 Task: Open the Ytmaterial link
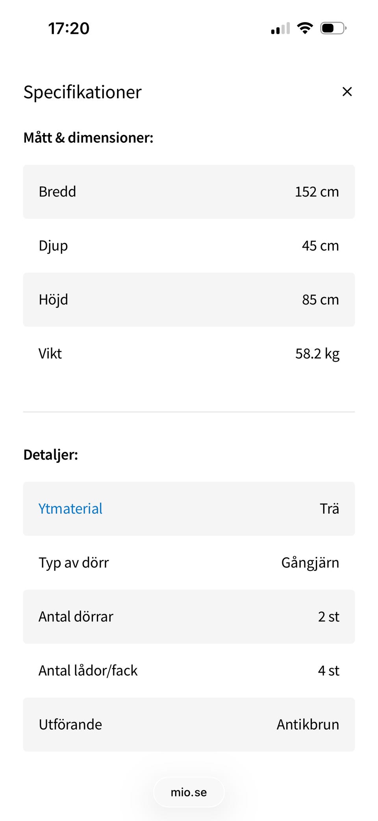pos(70,509)
